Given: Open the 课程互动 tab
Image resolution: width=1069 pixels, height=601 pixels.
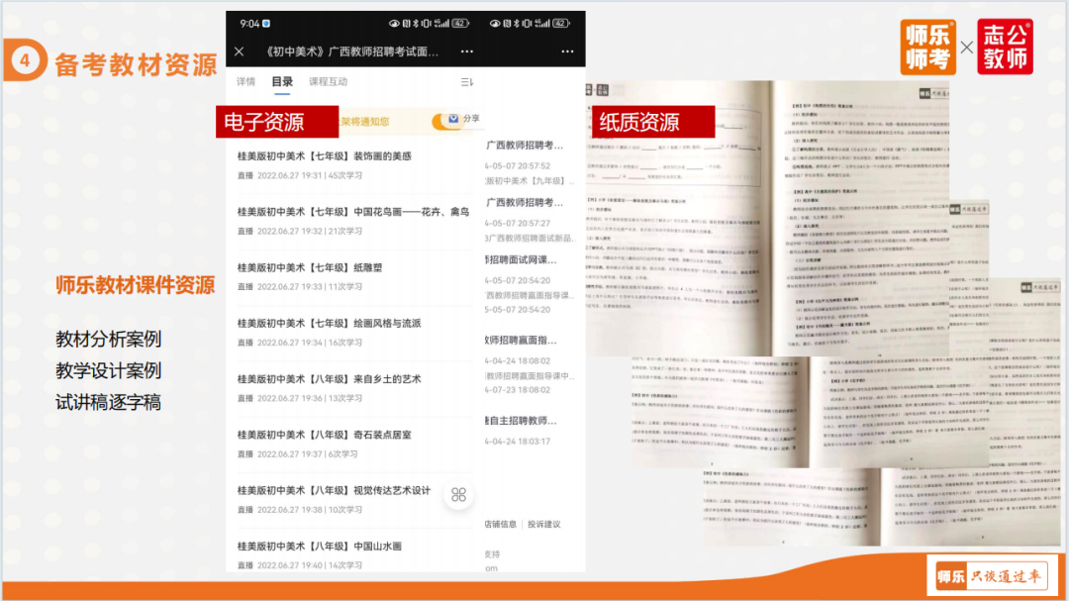Looking at the screenshot, I should tap(329, 82).
